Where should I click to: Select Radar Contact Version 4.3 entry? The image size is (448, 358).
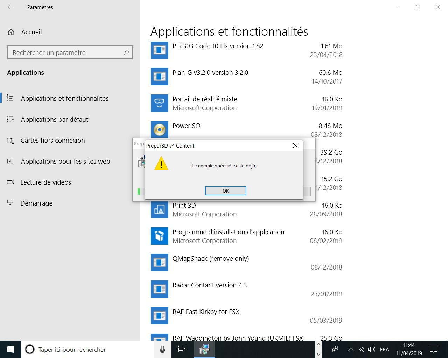(x=247, y=289)
